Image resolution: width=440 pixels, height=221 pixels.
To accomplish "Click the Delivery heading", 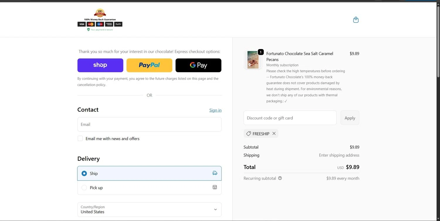I will [x=89, y=158].
